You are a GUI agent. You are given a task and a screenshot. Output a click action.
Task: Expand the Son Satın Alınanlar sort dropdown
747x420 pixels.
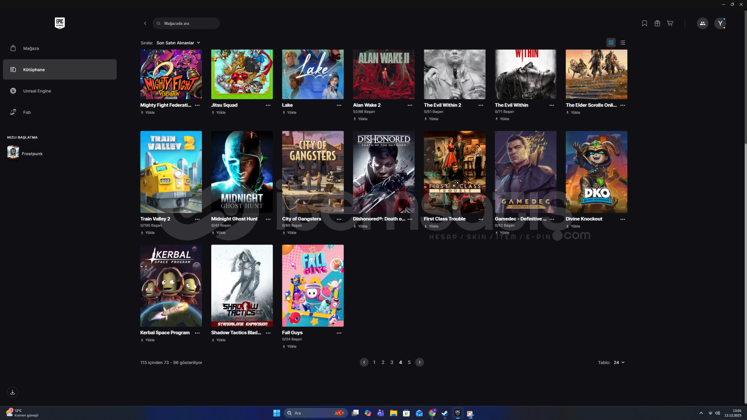178,43
